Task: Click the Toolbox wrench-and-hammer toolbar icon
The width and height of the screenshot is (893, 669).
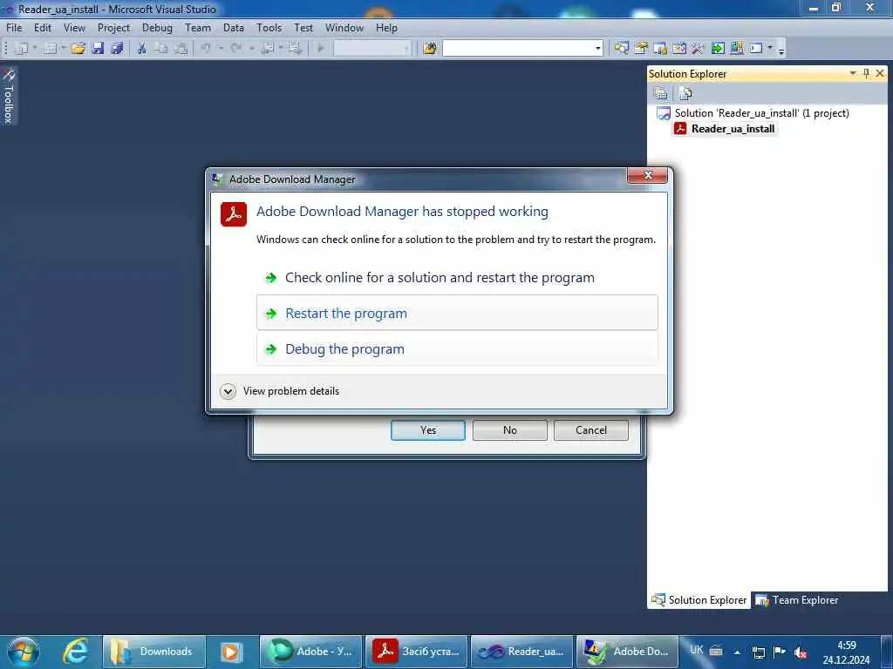Action: click(699, 49)
